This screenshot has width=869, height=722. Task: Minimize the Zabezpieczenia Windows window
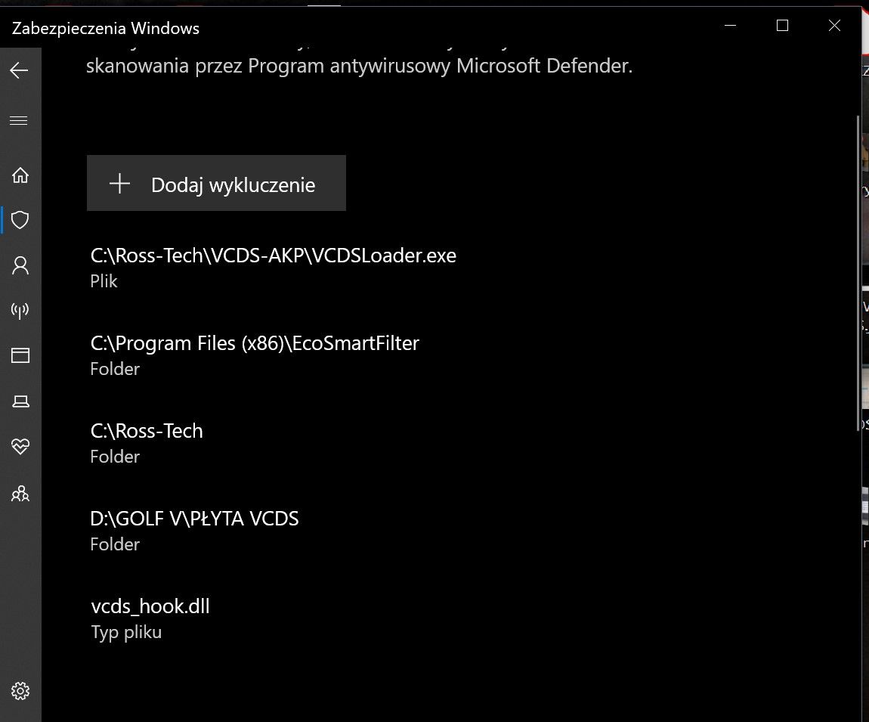click(x=731, y=26)
